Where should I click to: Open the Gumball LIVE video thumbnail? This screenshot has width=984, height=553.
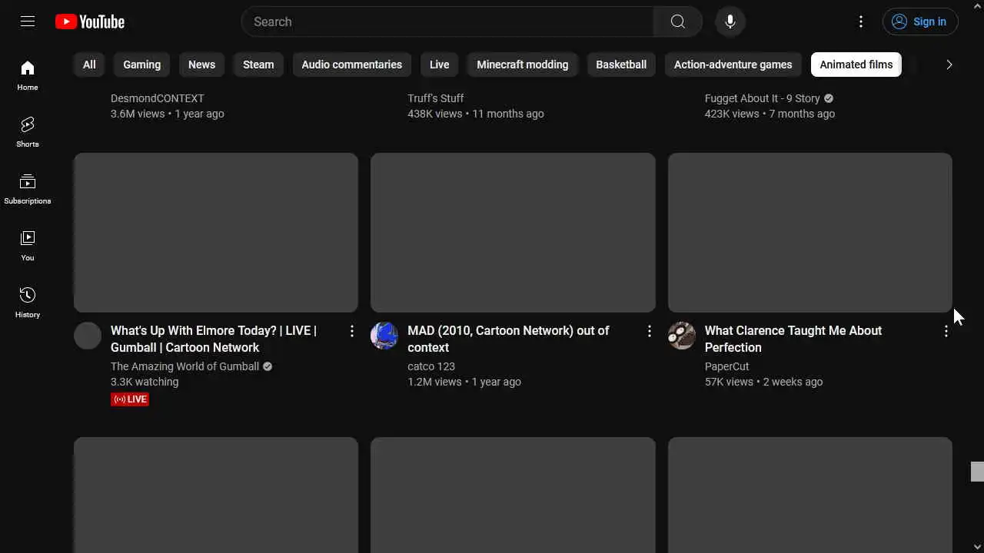point(216,233)
